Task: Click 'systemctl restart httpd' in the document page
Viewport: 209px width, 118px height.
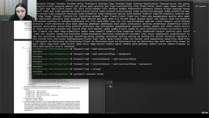Action: pyautogui.click(x=34, y=100)
